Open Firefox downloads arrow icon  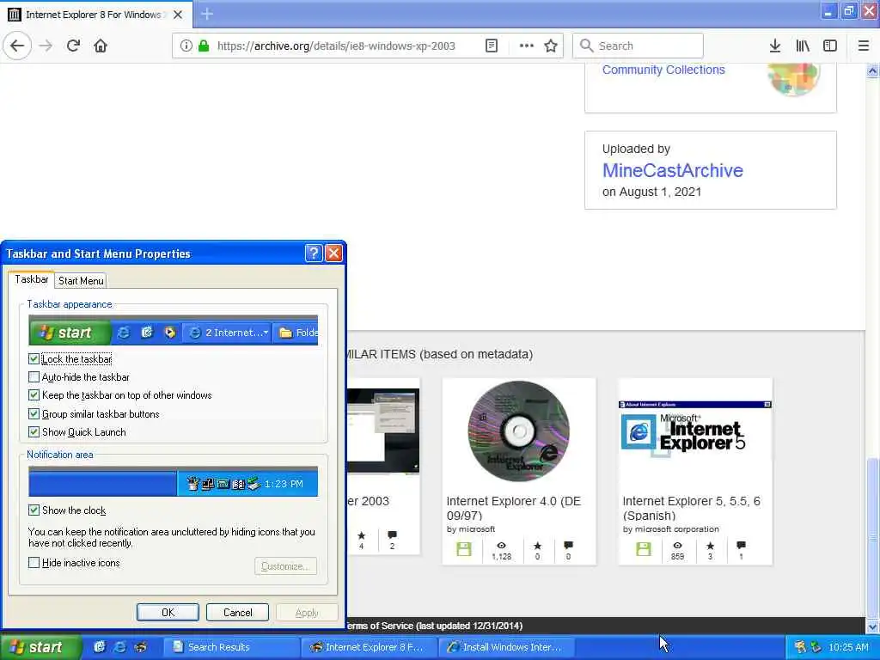775,46
